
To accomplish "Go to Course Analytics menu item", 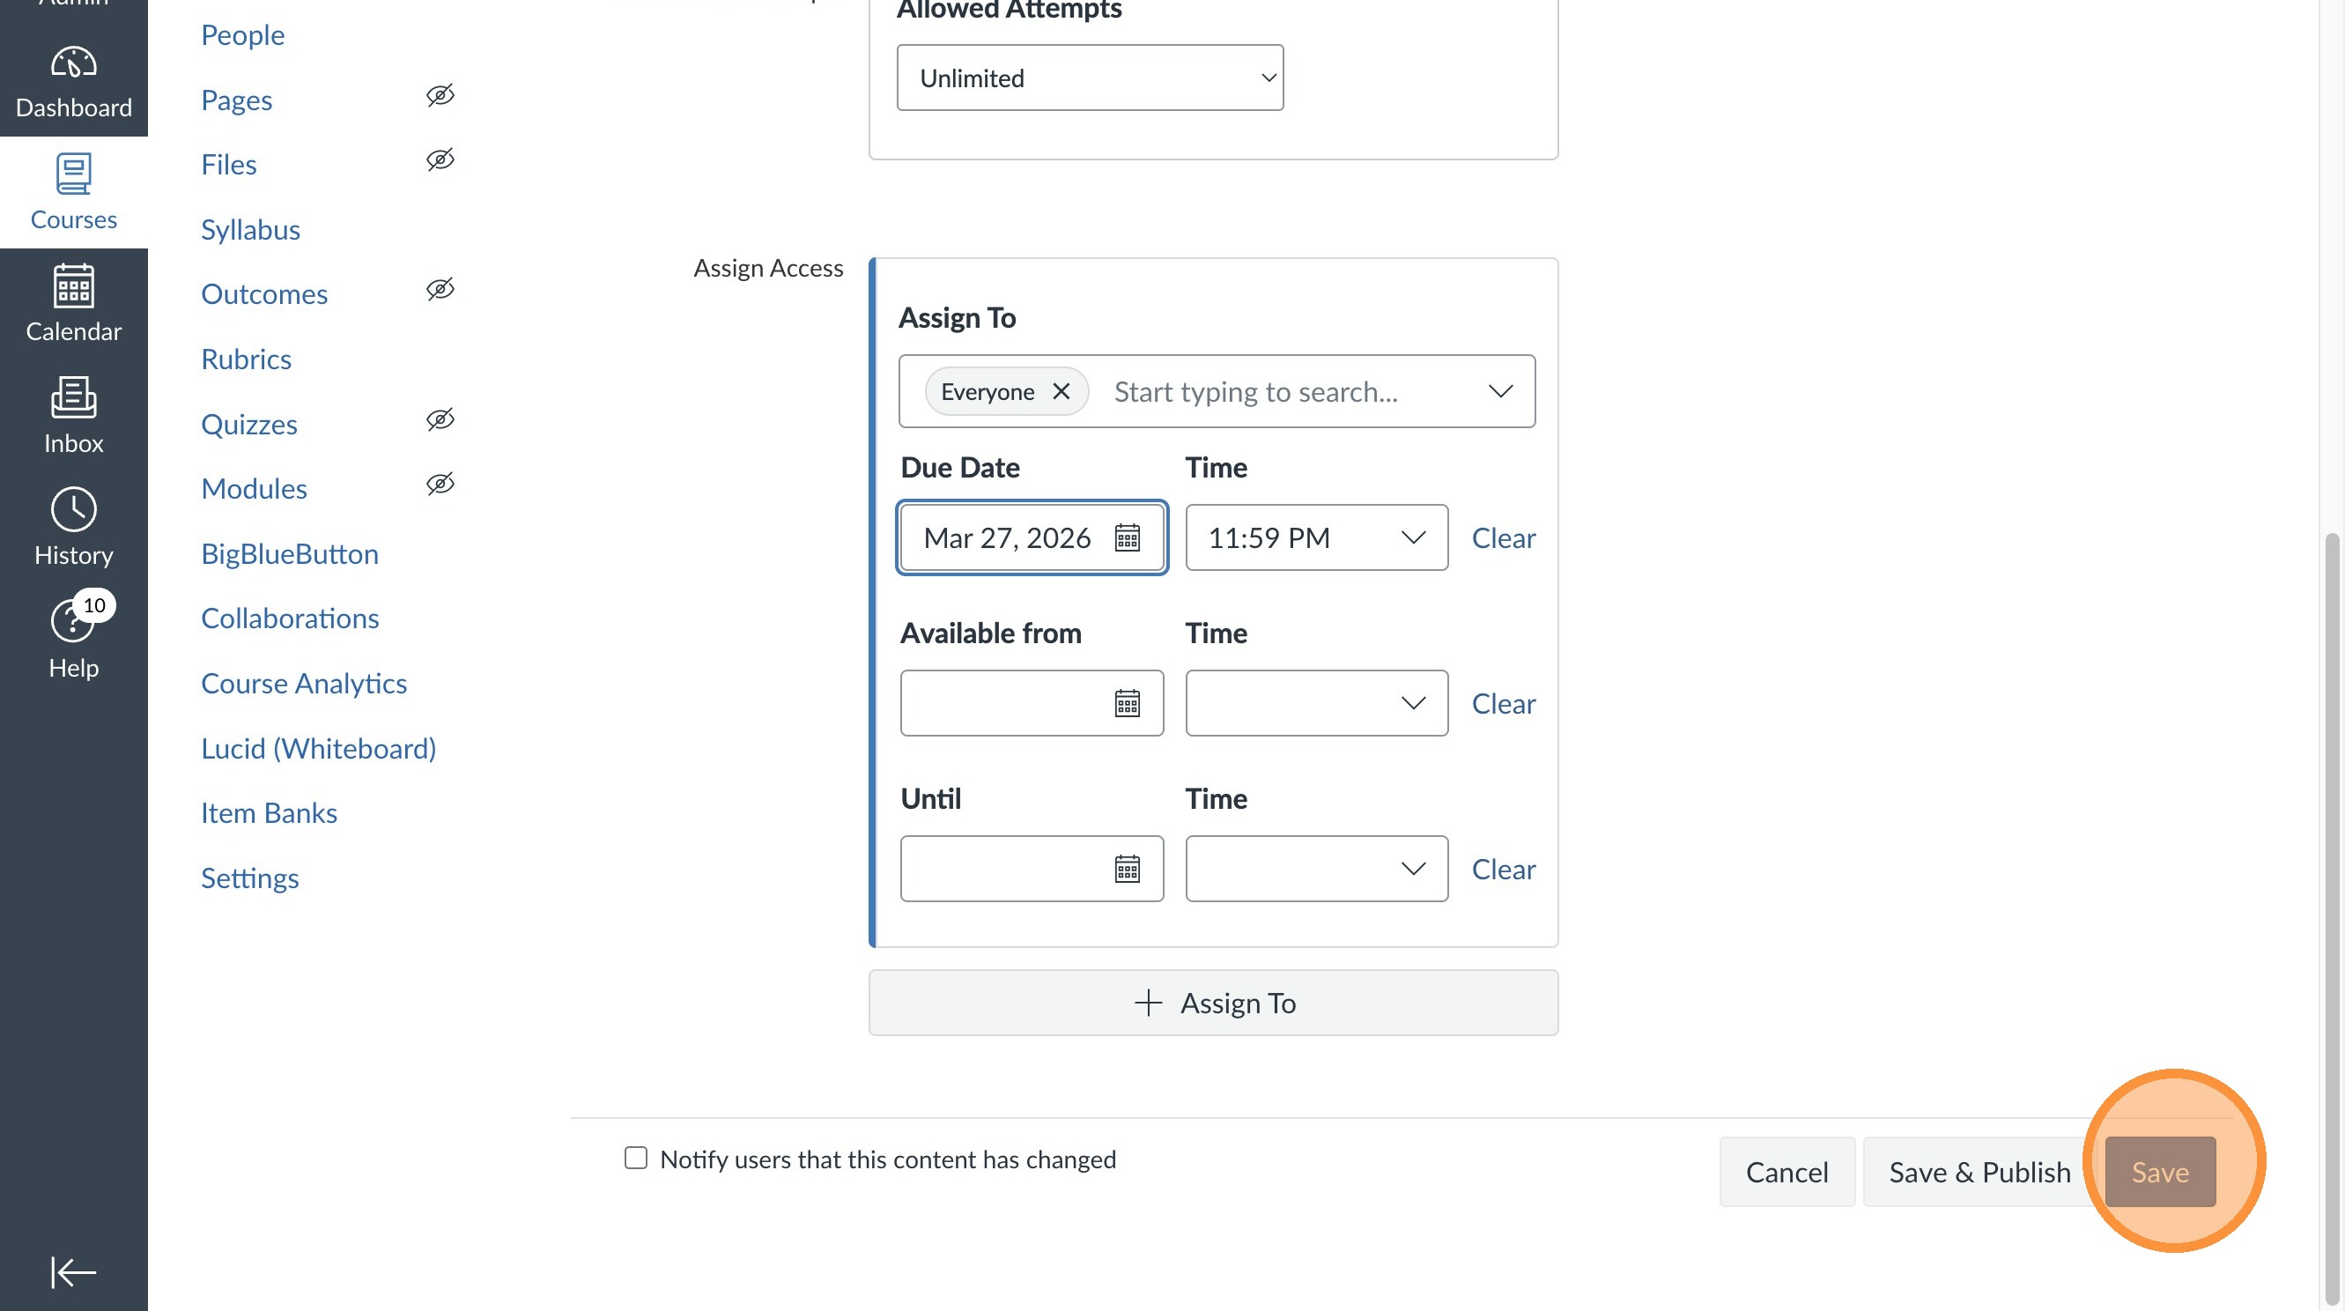I will [303, 683].
